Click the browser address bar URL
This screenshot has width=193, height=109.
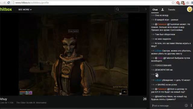point(32,3)
